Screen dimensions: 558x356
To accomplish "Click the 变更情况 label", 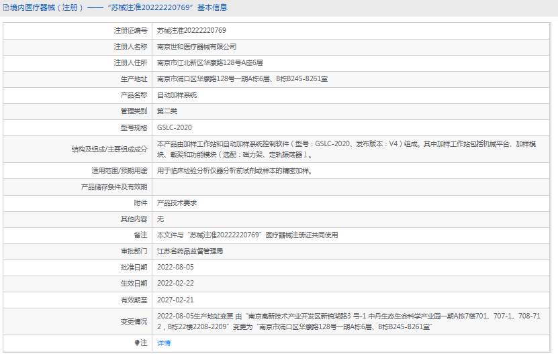I will click(134, 322).
